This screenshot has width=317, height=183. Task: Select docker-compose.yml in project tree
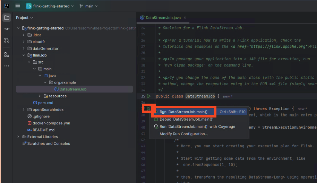(51, 123)
